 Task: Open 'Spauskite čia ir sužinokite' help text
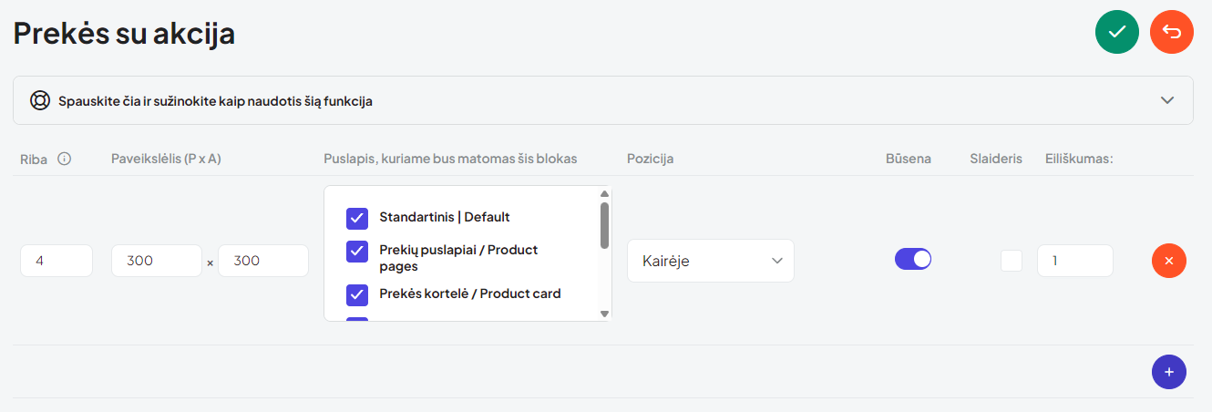pyautogui.click(x=215, y=101)
